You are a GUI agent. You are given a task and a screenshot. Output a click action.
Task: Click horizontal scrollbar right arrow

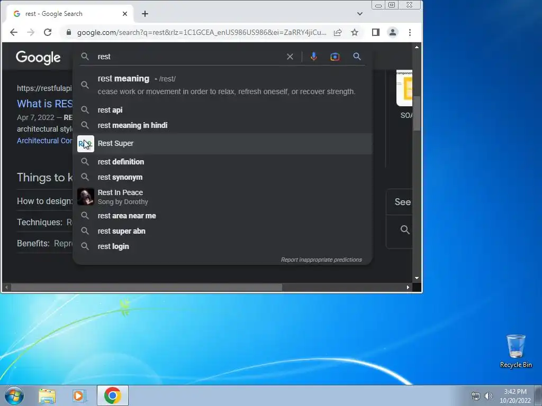[408, 287]
